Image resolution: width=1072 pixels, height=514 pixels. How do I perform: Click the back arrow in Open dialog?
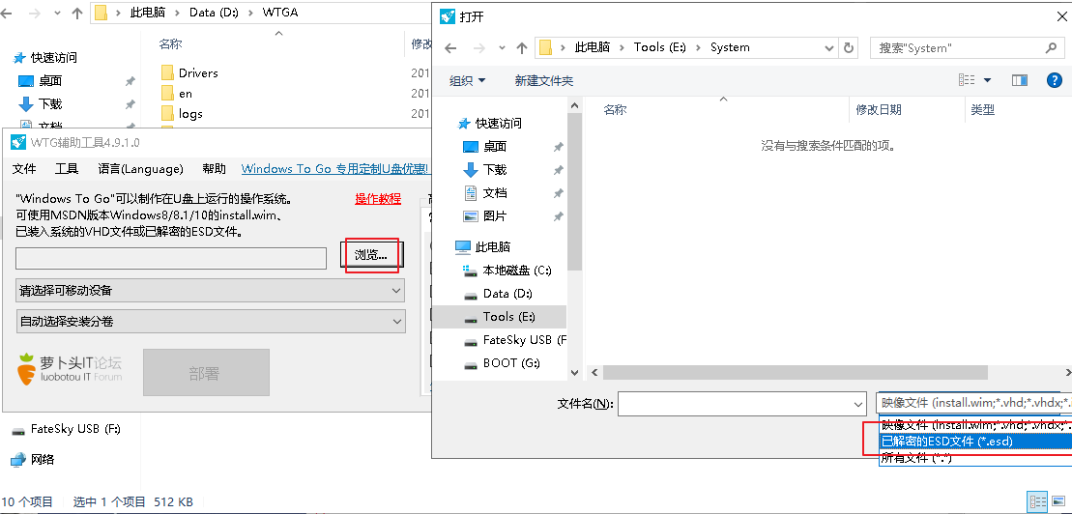point(449,47)
